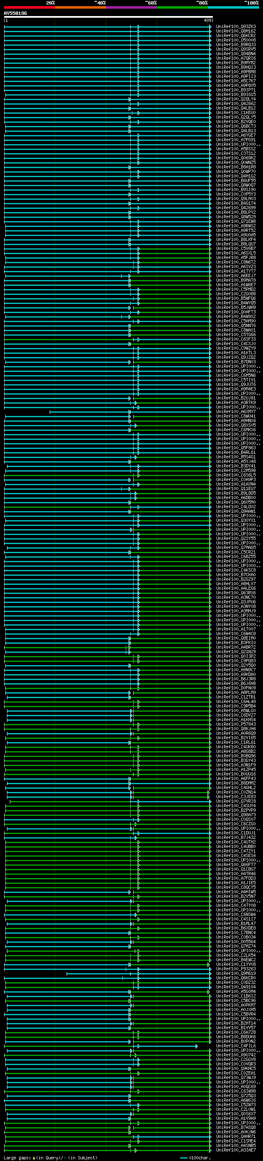Select the UniRef100_Q4H1G2 label
The height and width of the screenshot is (1161, 263).
[236, 176]
